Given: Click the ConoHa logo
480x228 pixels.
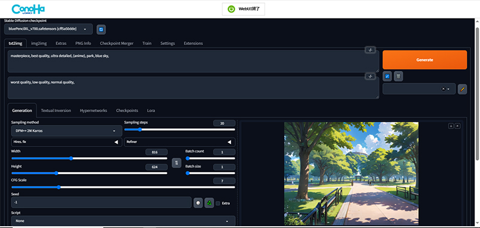Looking at the screenshot, I should 28,9.
